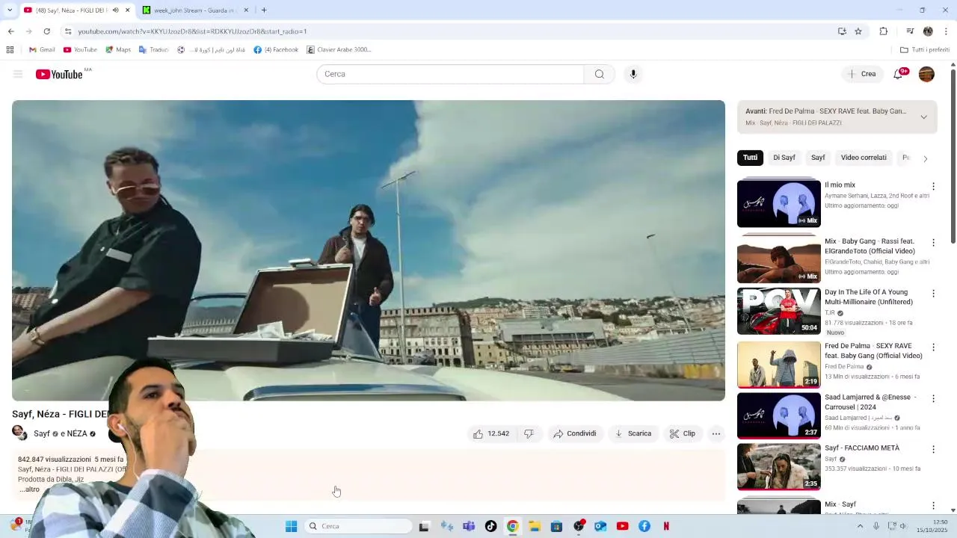Screen dimensions: 957x538
Task: Open the Chrome apps grid shortcut
Action: pos(10,50)
